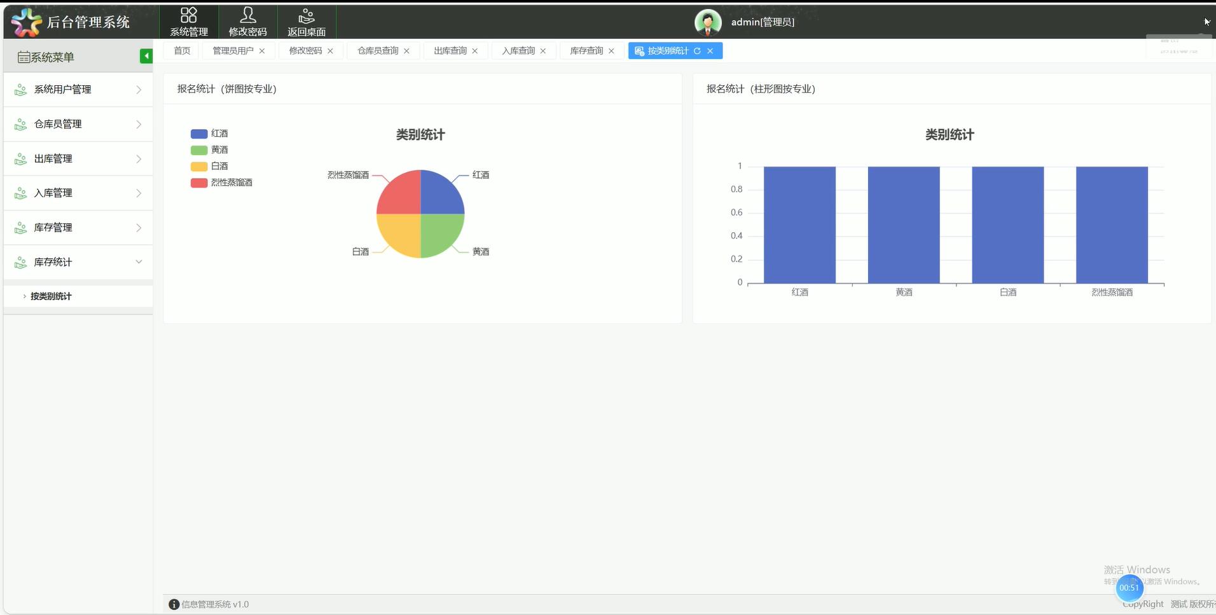Collapse the 库存统计 sidebar menu
The width and height of the screenshot is (1216, 615).
pyautogui.click(x=78, y=262)
